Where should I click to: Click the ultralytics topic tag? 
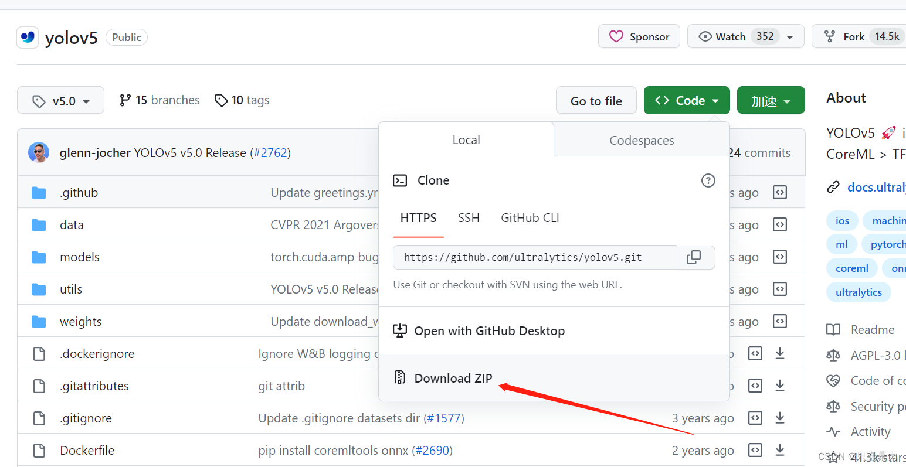(859, 292)
